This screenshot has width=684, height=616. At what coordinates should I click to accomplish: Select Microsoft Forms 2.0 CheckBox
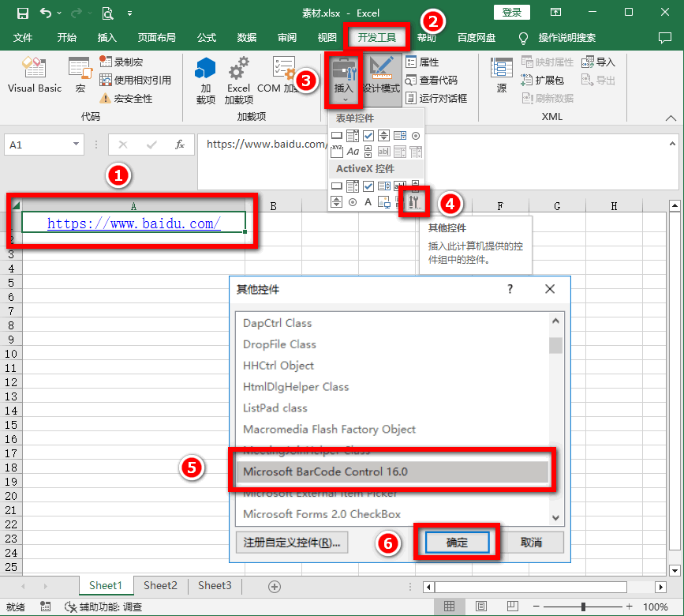point(392,514)
